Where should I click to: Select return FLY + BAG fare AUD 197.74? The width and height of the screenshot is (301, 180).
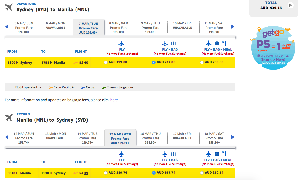(154, 173)
